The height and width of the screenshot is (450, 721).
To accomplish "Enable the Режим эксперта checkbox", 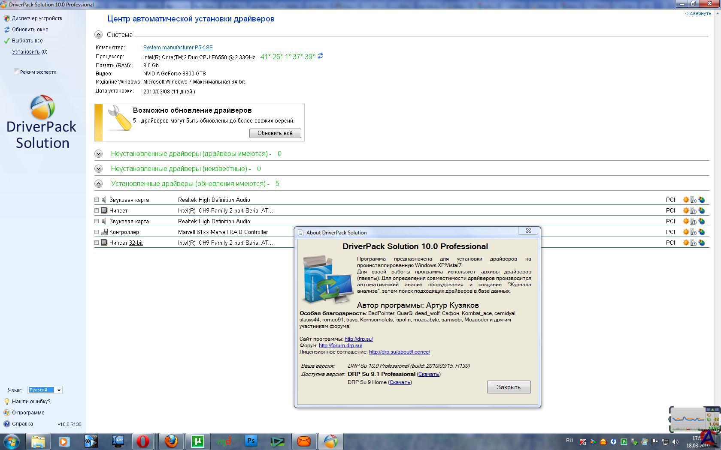I will tap(16, 72).
